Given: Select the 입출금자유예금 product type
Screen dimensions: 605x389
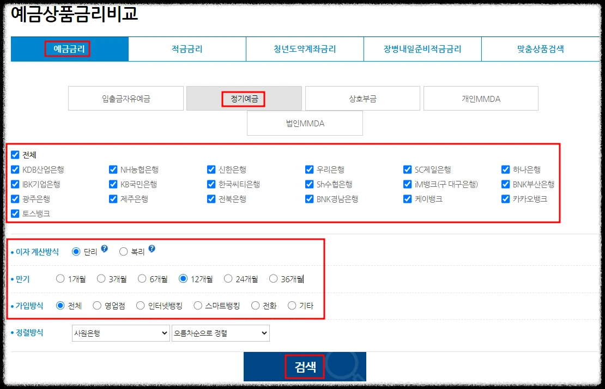Looking at the screenshot, I should click(126, 98).
